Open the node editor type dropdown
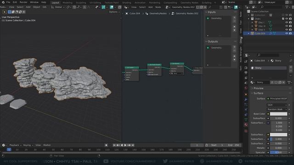The image size is (294, 165). (126, 7)
